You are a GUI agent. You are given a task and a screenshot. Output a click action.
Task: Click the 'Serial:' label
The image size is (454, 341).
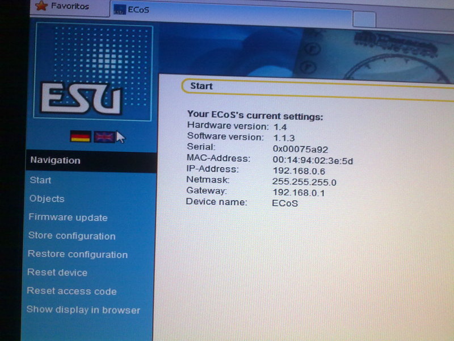201,147
